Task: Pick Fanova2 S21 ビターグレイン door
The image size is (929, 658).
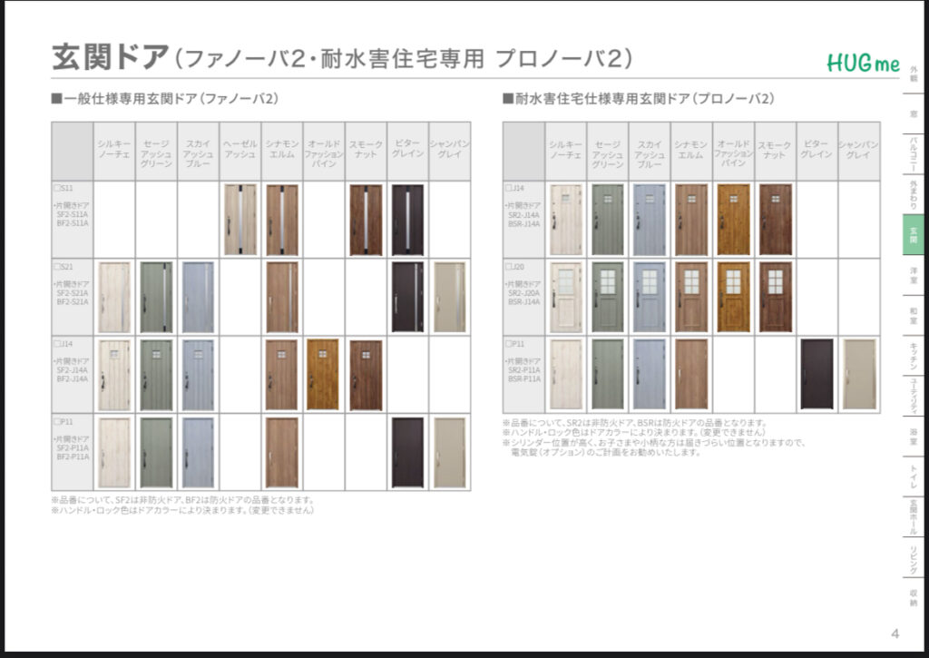Action: coord(407,297)
